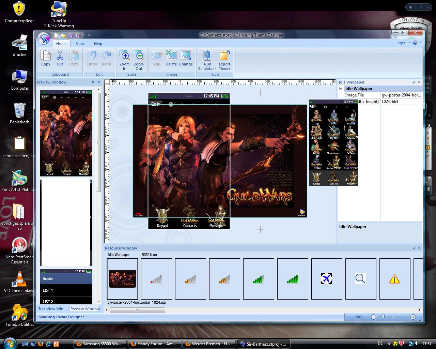The width and height of the screenshot is (436, 349).
Task: Click the idle screen preview thumbnail
Action: [66, 133]
